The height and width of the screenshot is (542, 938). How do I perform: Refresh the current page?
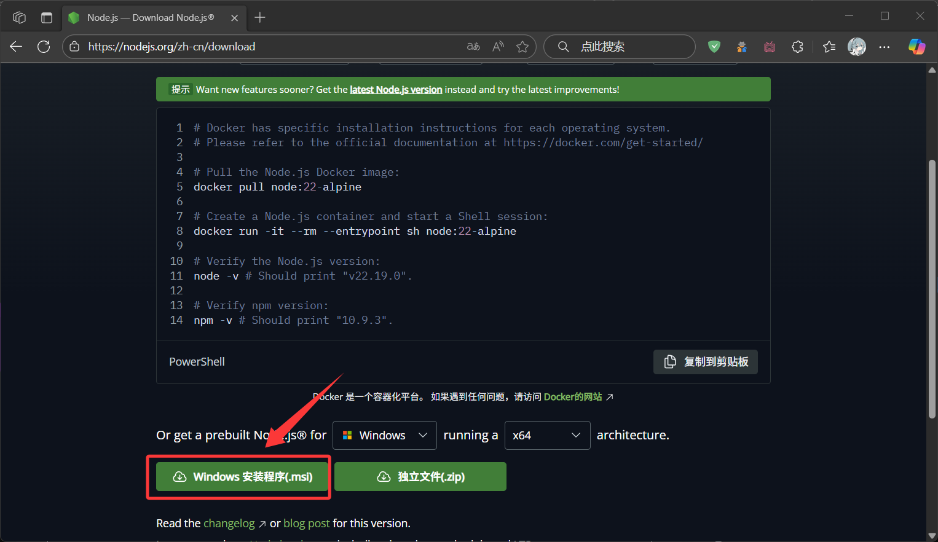click(44, 47)
